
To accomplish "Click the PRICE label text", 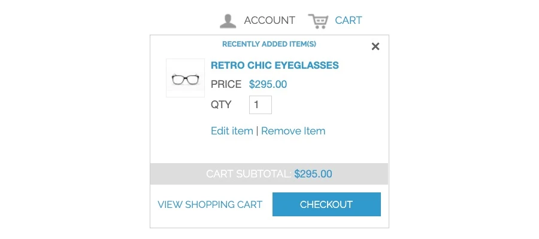I will 226,84.
